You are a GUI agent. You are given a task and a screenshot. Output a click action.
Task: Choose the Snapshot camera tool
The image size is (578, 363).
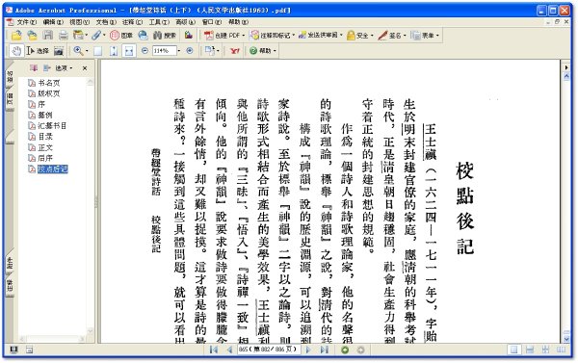59,51
